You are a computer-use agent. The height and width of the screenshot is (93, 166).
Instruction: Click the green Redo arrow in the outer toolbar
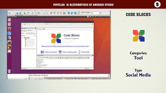(x=28, y=13)
